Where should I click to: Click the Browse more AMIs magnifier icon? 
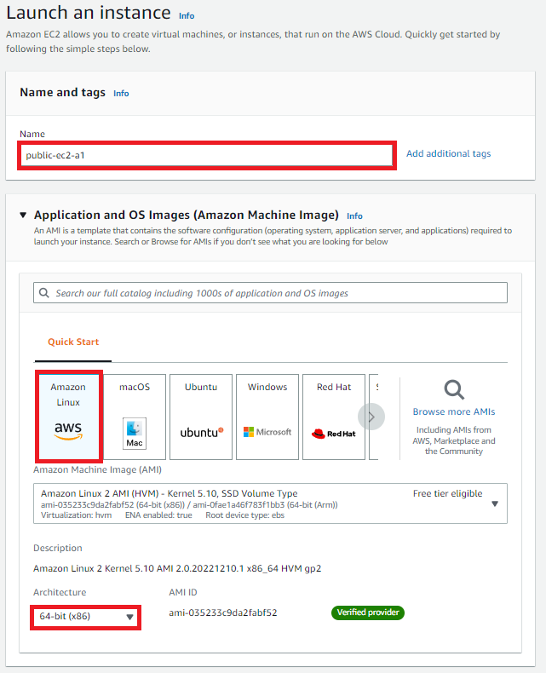pyautogui.click(x=454, y=389)
